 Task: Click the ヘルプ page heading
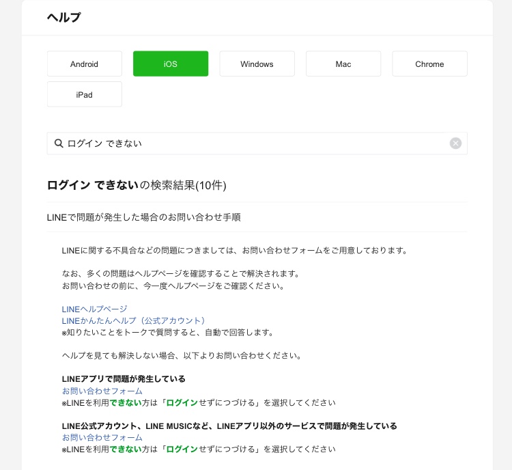pos(64,17)
